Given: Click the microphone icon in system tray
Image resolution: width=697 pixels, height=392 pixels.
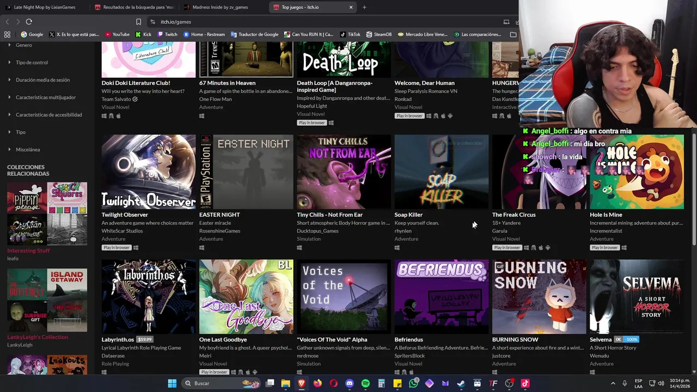Looking at the screenshot, I should 625,383.
